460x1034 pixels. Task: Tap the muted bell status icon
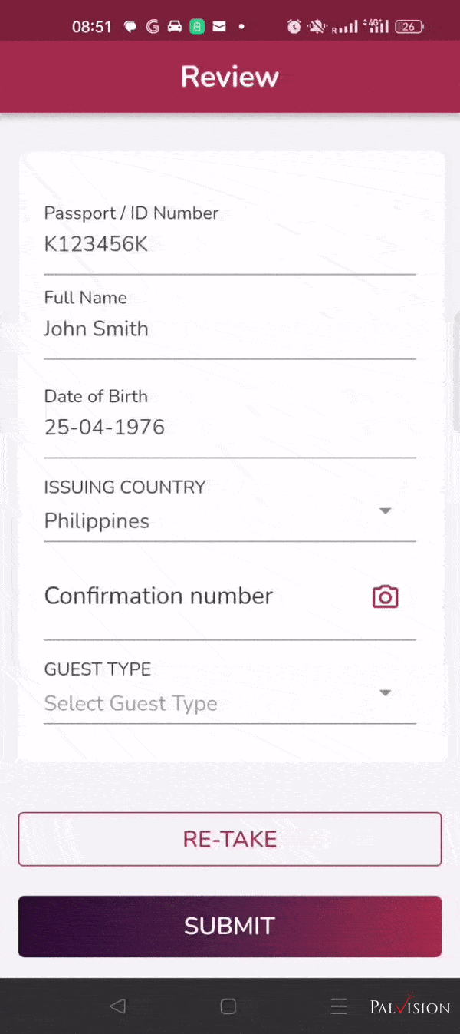[x=316, y=27]
